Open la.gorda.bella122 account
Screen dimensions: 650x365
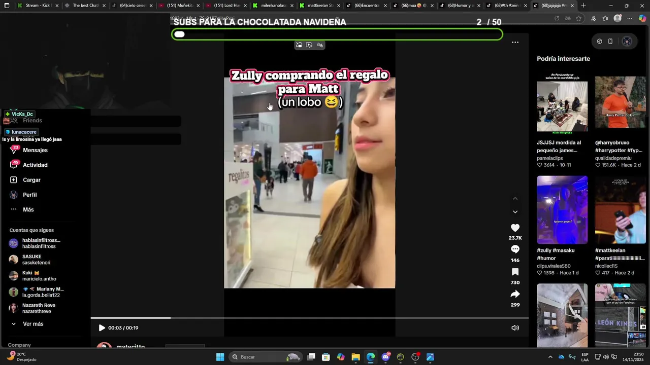click(37, 292)
